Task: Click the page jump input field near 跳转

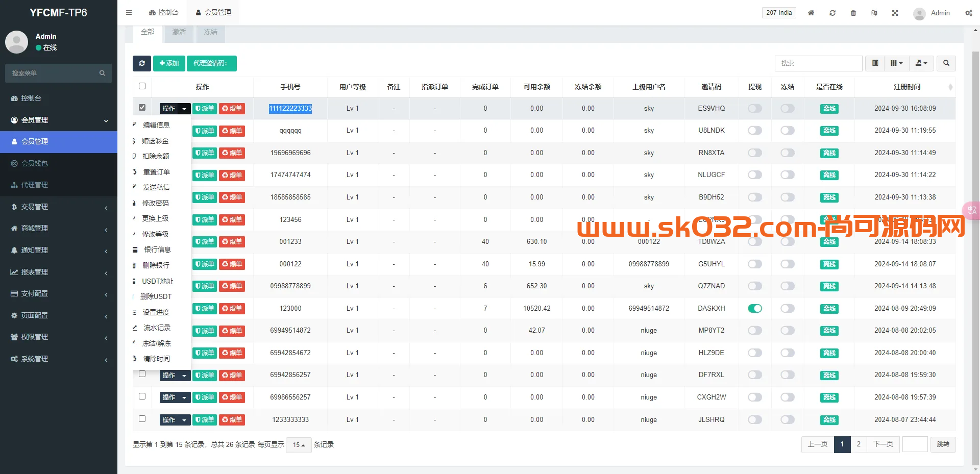Action: point(915,444)
